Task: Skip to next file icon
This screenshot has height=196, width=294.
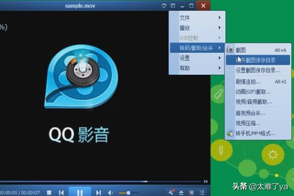Action: pos(98,193)
